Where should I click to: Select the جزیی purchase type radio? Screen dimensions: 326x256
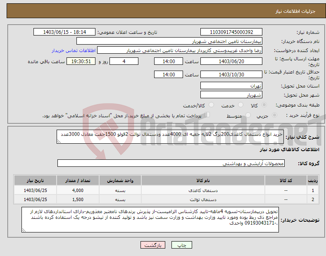[x=274, y=115]
